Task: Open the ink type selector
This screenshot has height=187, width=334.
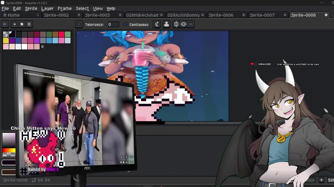Action: coord(166,24)
